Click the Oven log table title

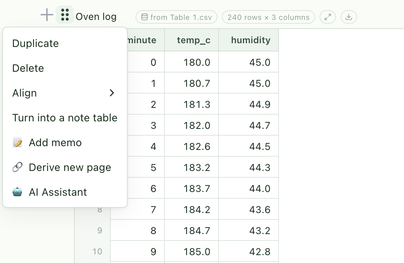tap(96, 17)
